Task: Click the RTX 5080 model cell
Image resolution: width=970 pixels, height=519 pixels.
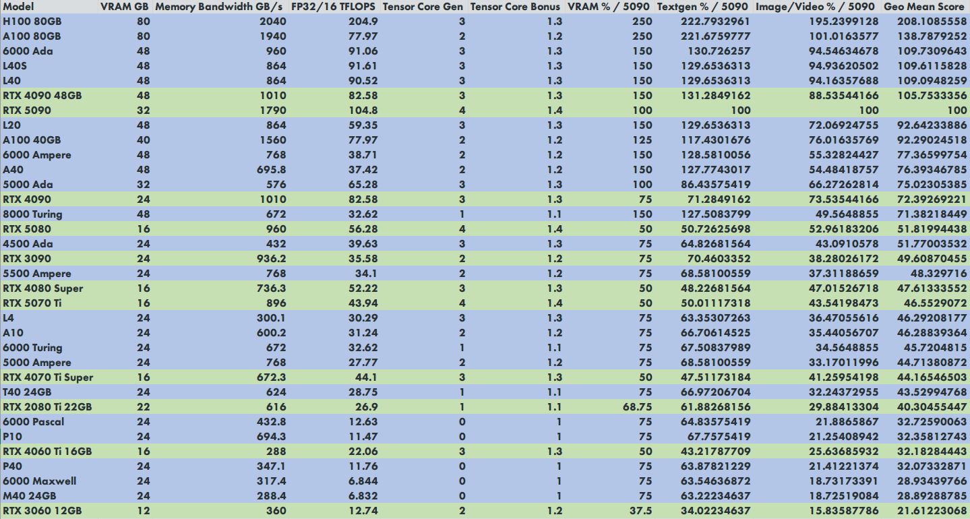Action: tap(27, 229)
